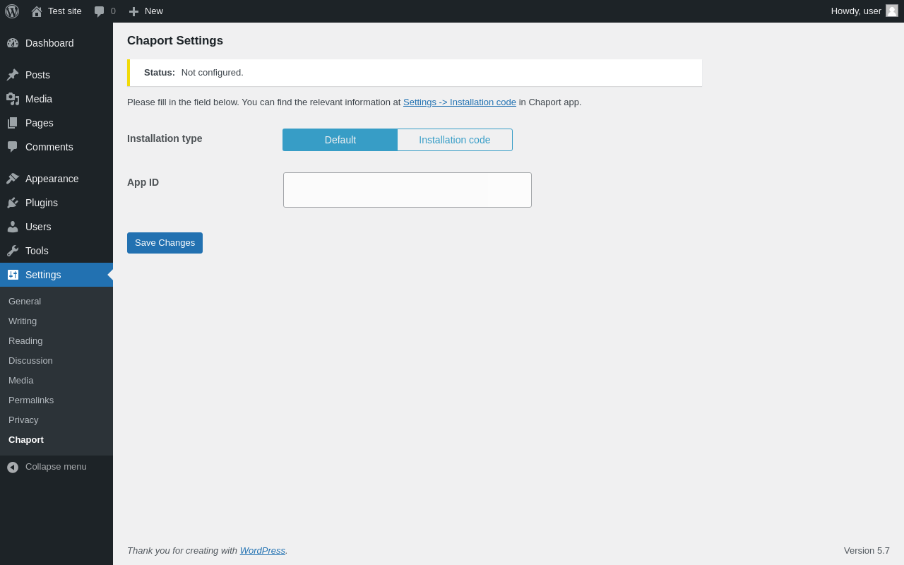
Task: Open Reading settings submenu
Action: [x=56, y=341]
